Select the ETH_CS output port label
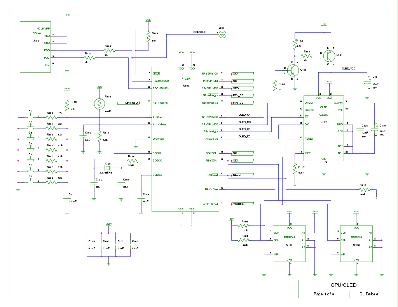 tap(242, 95)
